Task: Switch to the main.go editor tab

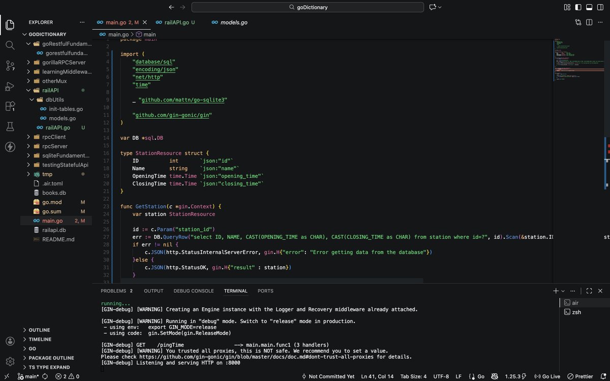Action: (121, 22)
